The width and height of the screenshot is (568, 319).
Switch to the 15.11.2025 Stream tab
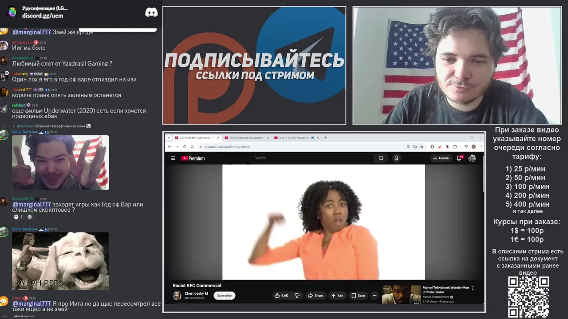pos(296,138)
